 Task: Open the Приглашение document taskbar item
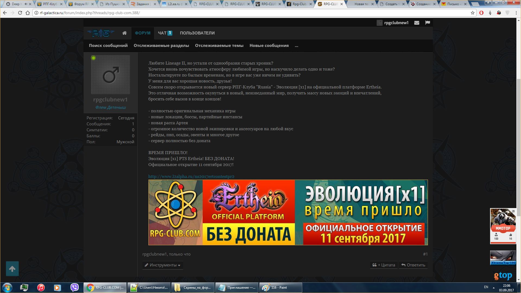coord(237,287)
